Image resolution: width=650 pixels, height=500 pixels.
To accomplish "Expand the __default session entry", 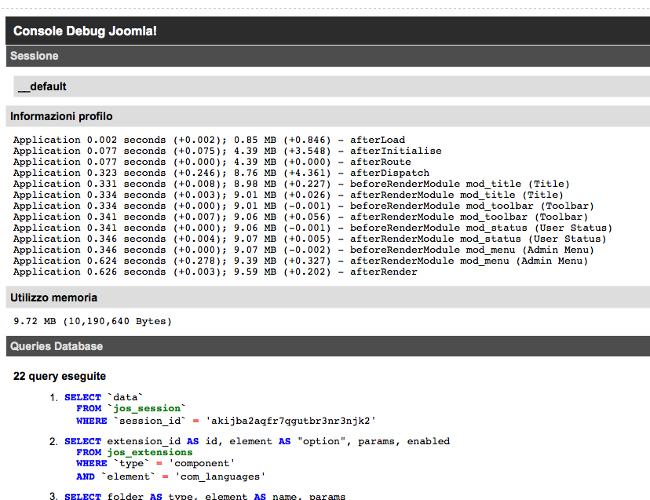I will 331,86.
